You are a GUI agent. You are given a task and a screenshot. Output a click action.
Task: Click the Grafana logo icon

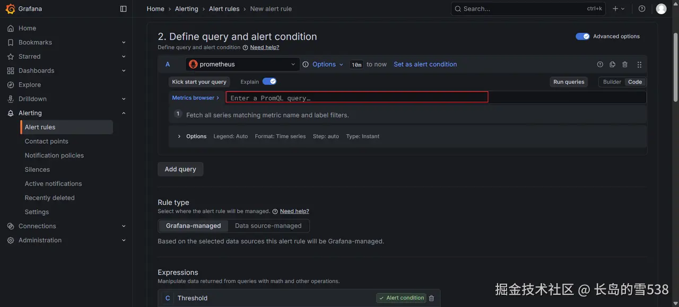pyautogui.click(x=10, y=9)
